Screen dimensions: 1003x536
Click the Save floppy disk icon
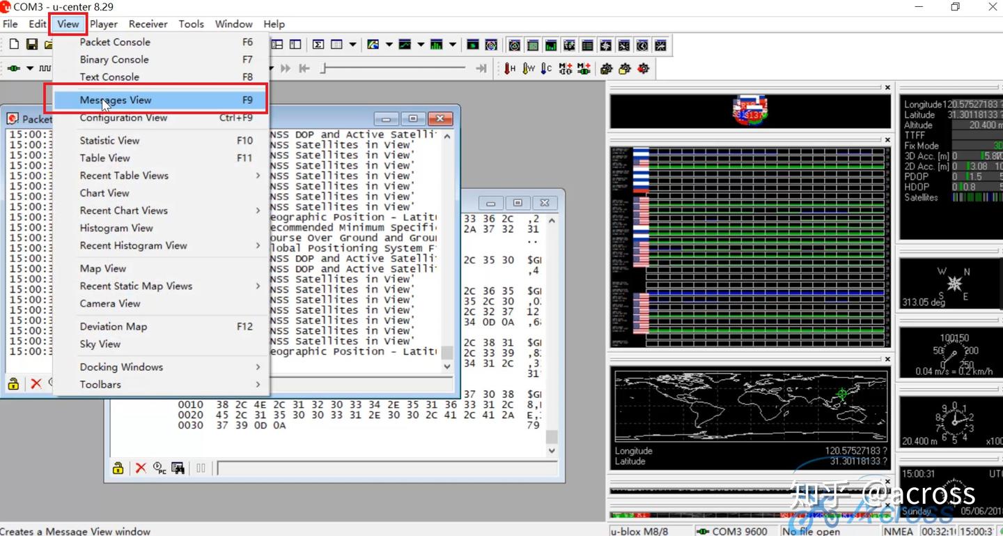tap(32, 45)
